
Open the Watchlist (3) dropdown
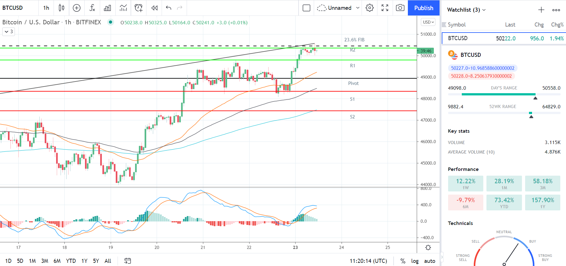point(466,10)
